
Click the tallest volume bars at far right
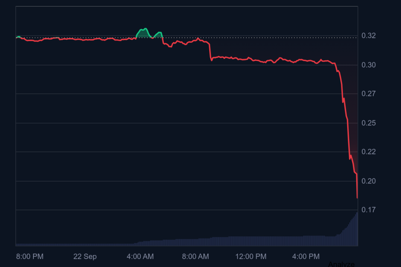pos(356,229)
